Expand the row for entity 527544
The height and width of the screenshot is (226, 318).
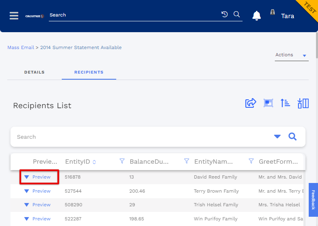pyautogui.click(x=27, y=191)
